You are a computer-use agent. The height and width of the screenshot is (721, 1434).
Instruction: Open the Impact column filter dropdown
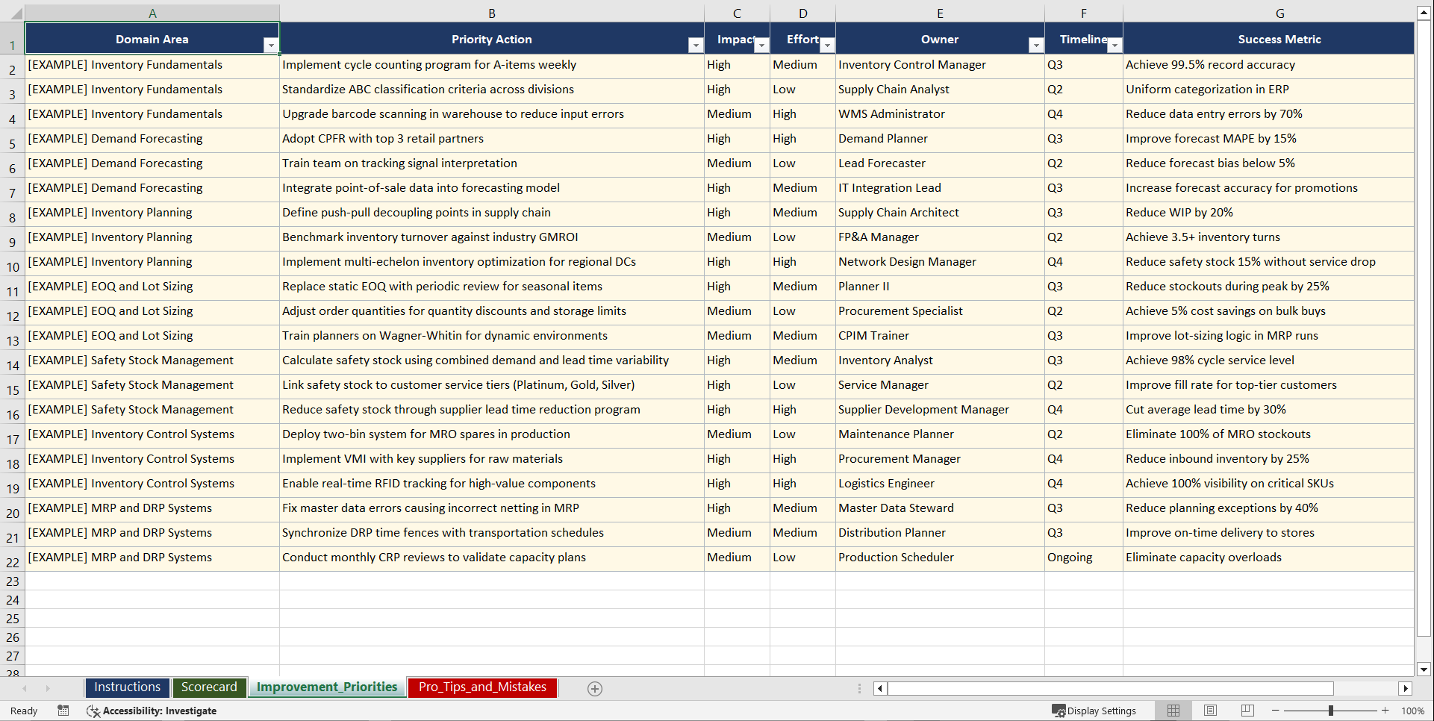[761, 46]
